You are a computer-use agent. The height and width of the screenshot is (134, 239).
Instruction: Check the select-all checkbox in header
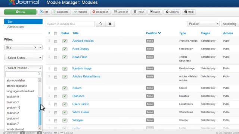[x=56, y=33]
